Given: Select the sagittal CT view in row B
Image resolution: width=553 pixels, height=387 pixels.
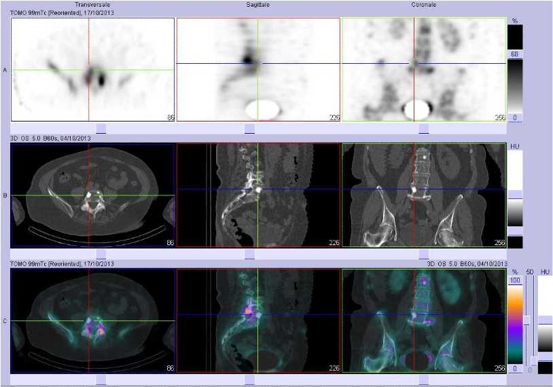Looking at the screenshot, I should tap(258, 195).
